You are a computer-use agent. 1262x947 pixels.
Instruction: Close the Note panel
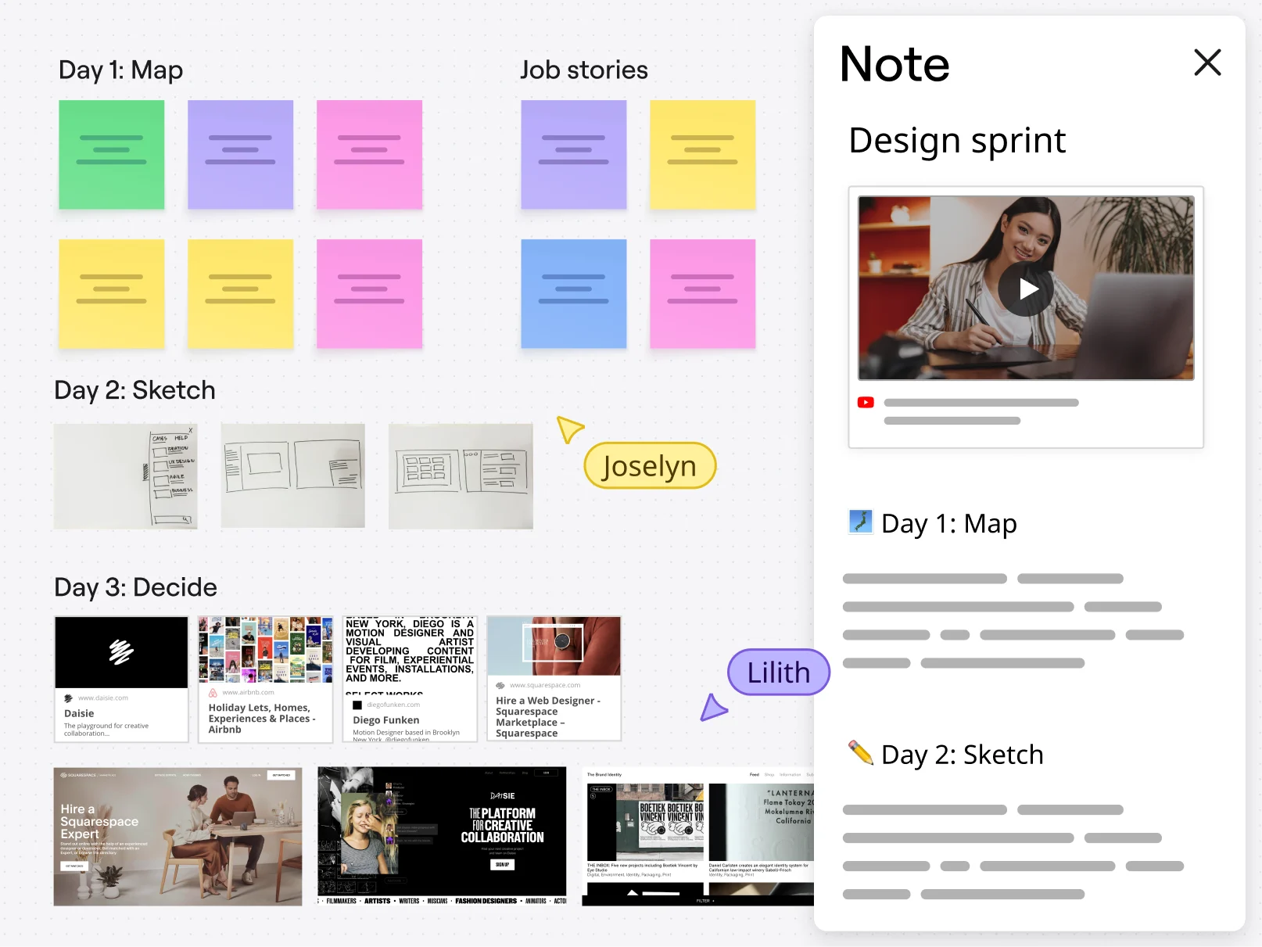pyautogui.click(x=1207, y=63)
